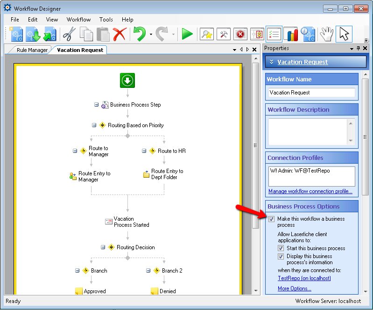Uncheck Make this workflow a business process
Screen dimensions: 373x310
pos(272,219)
